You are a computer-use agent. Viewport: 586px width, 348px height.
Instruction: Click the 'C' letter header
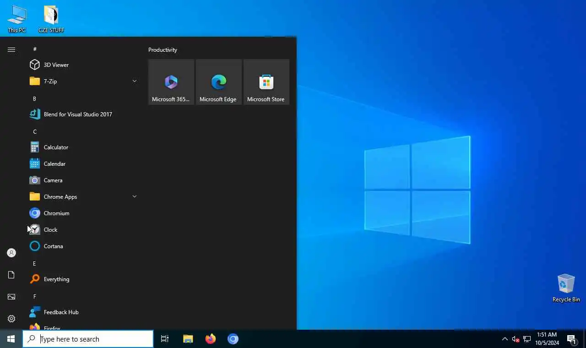(x=34, y=131)
